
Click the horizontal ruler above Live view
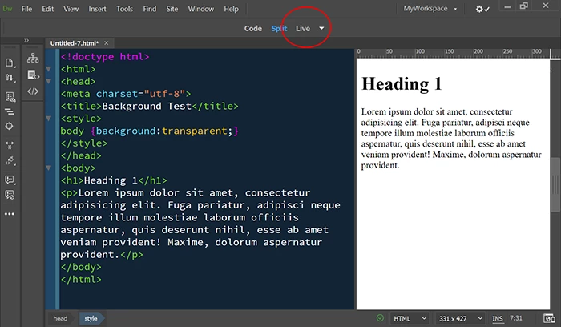coord(453,53)
